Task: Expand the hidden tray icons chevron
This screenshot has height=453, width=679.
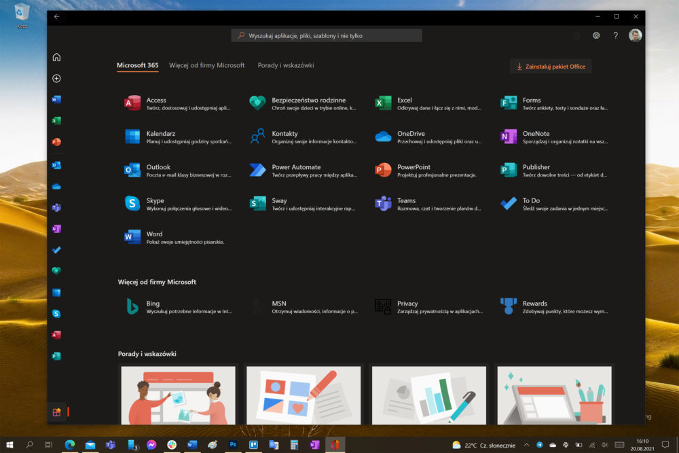Action: click(x=527, y=445)
